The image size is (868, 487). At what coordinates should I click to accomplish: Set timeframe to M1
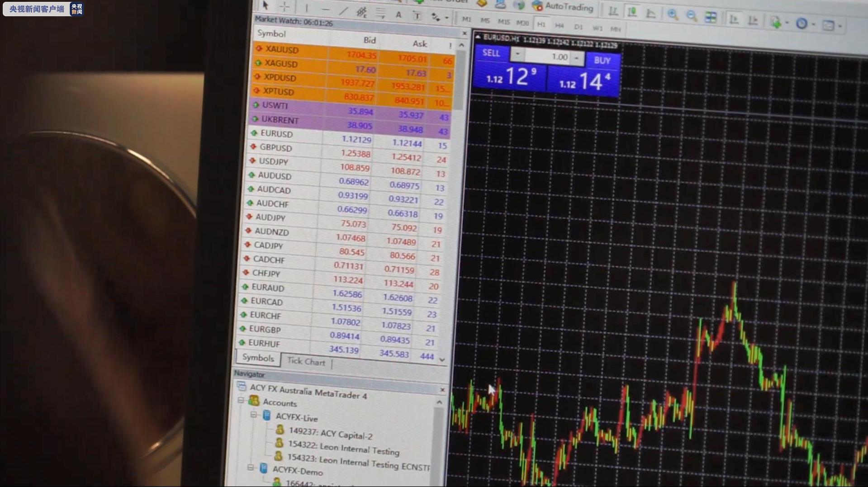466,19
